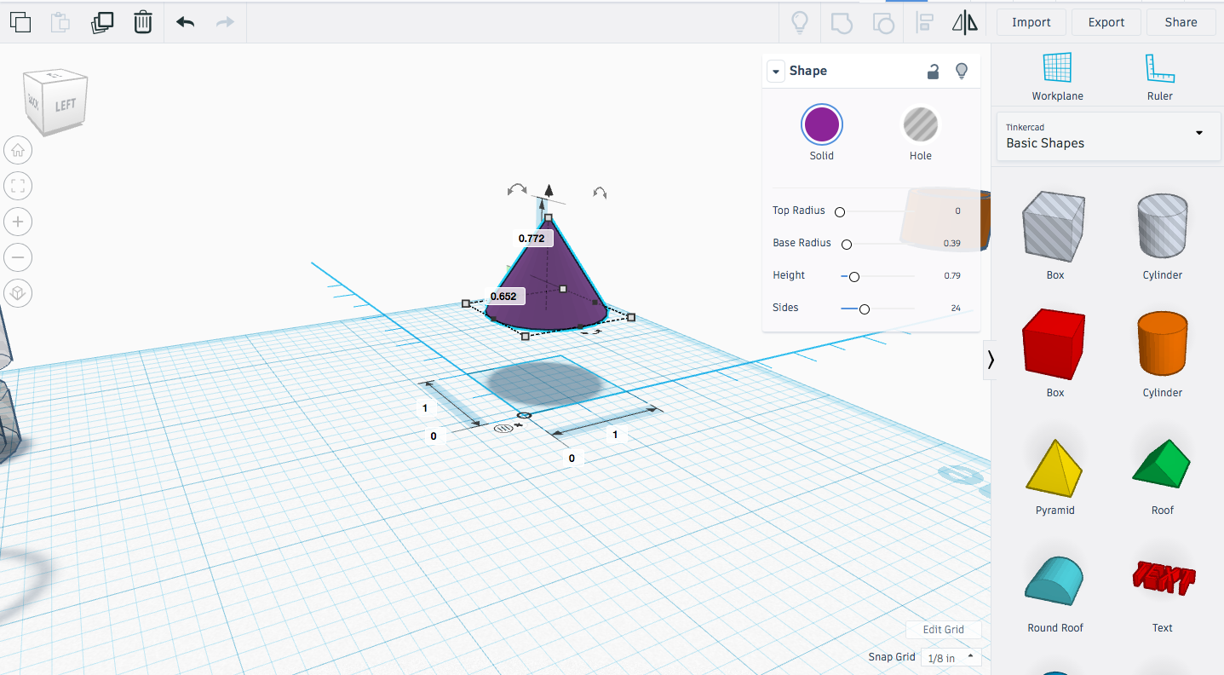Undo the last action

coord(185,22)
